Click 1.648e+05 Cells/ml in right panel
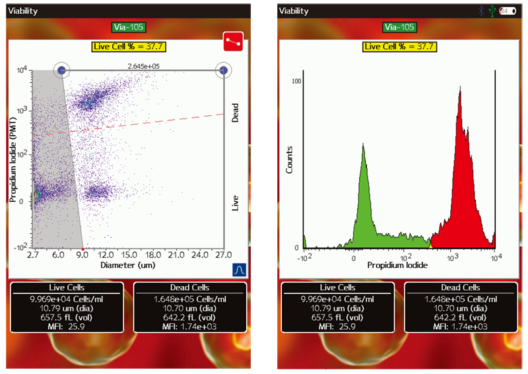 (461, 299)
